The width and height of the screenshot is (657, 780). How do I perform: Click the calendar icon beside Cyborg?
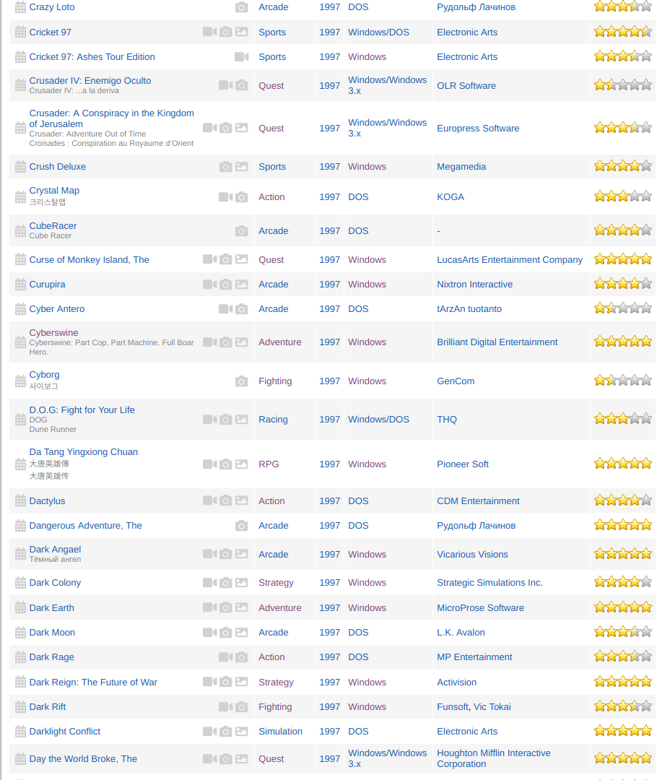tap(20, 381)
